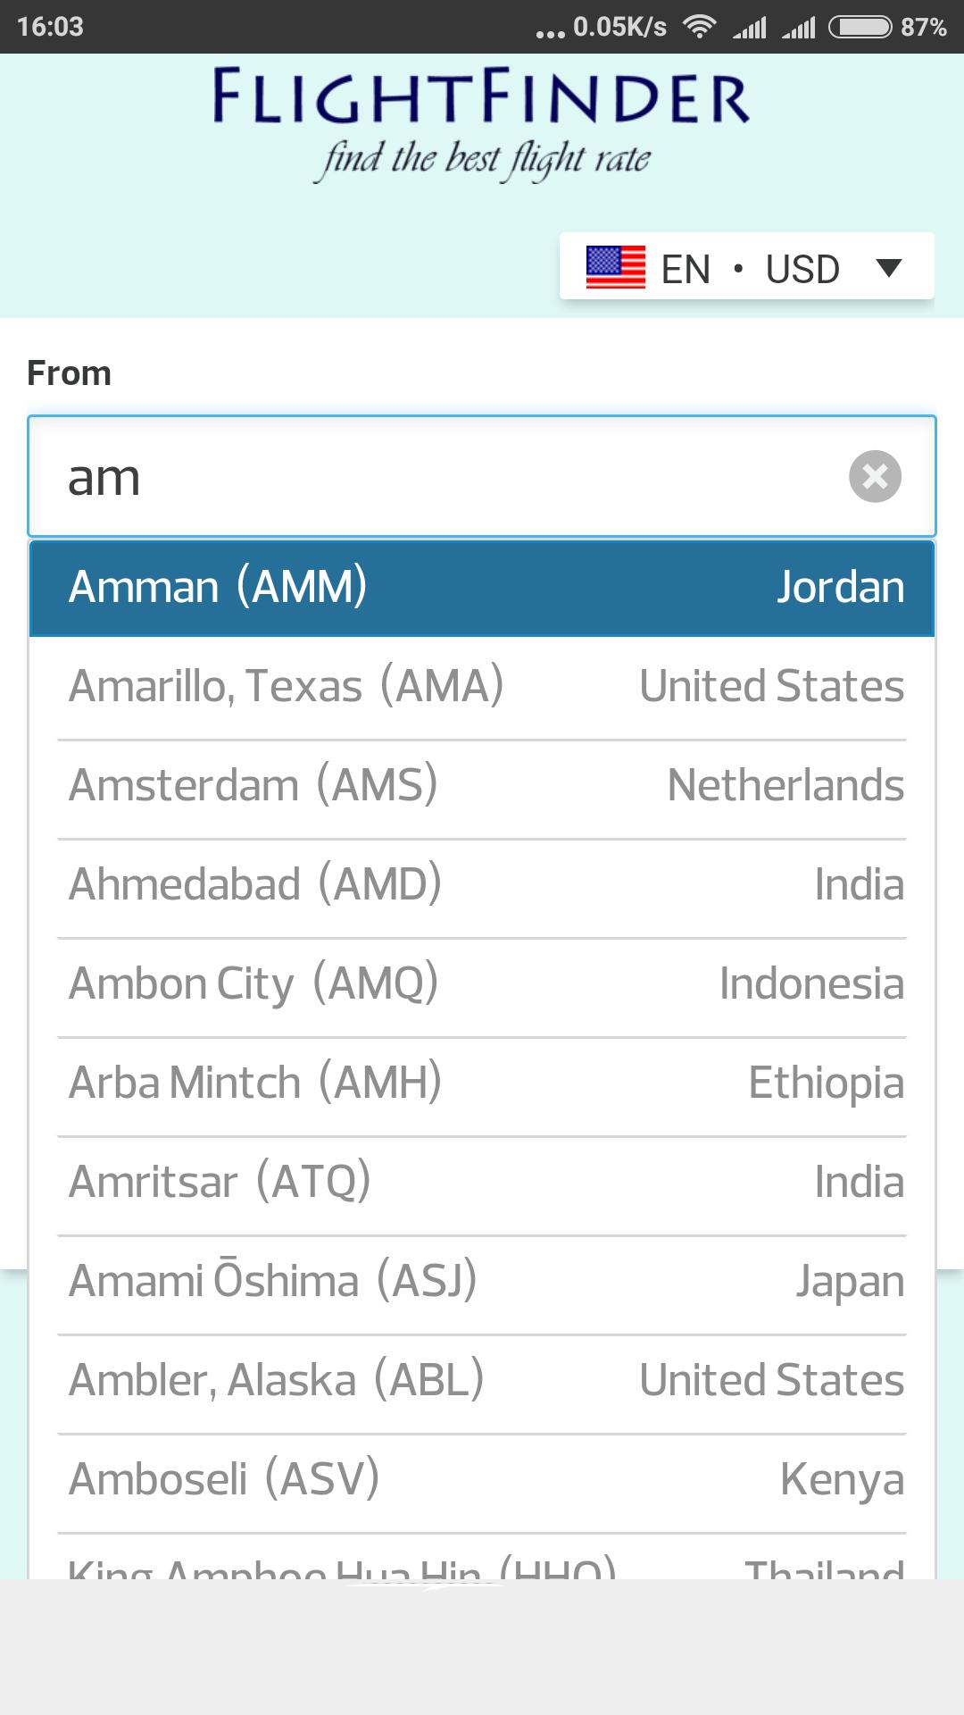Open the language and currency dropdown arrow

click(889, 267)
